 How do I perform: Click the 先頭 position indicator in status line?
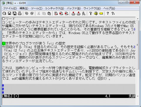(x=132, y=96)
